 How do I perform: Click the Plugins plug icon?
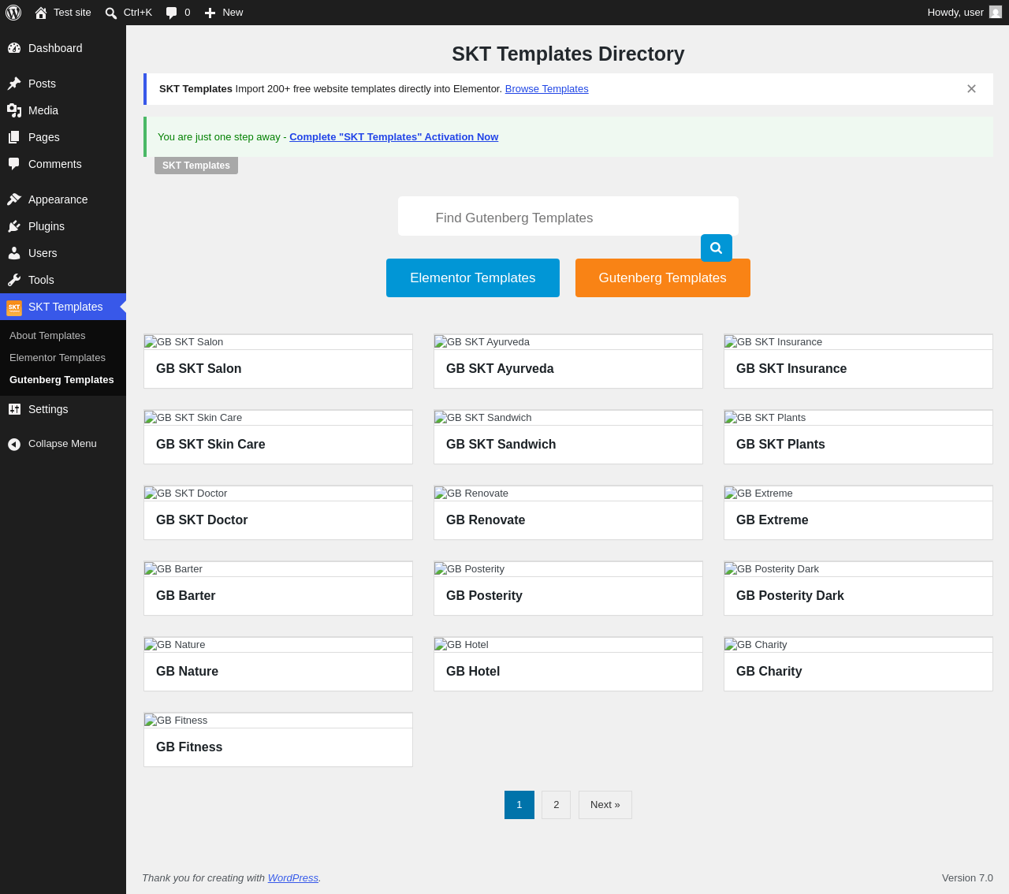(14, 226)
